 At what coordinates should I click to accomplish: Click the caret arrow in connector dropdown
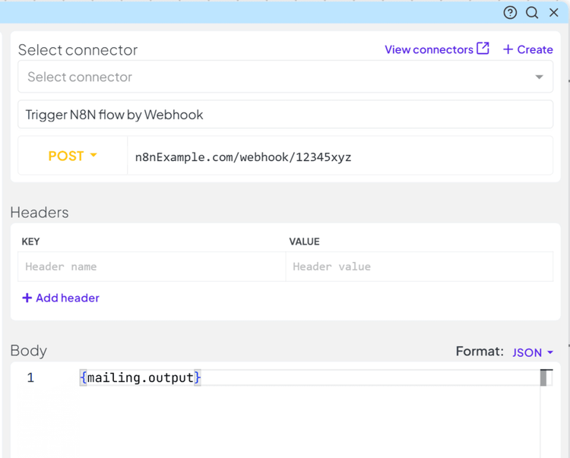click(539, 77)
